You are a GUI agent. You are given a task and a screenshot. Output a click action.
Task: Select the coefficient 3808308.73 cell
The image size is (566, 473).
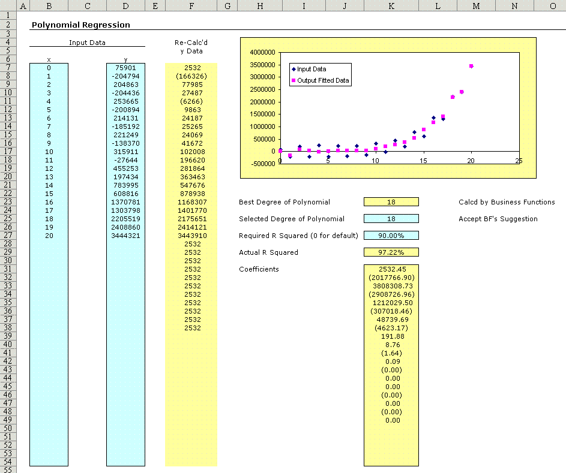pyautogui.click(x=391, y=287)
